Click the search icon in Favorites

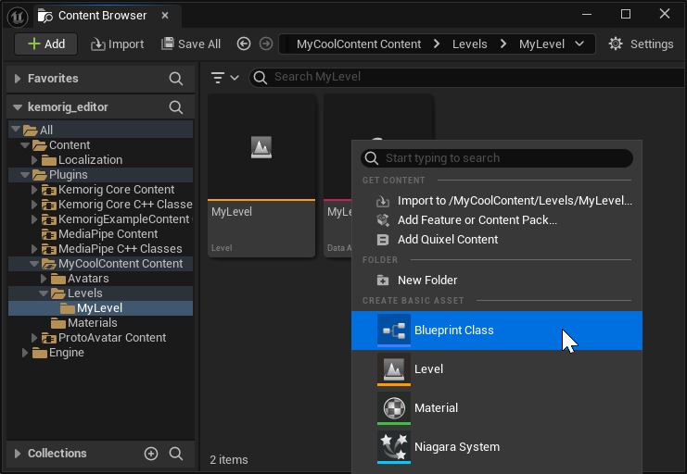click(176, 79)
